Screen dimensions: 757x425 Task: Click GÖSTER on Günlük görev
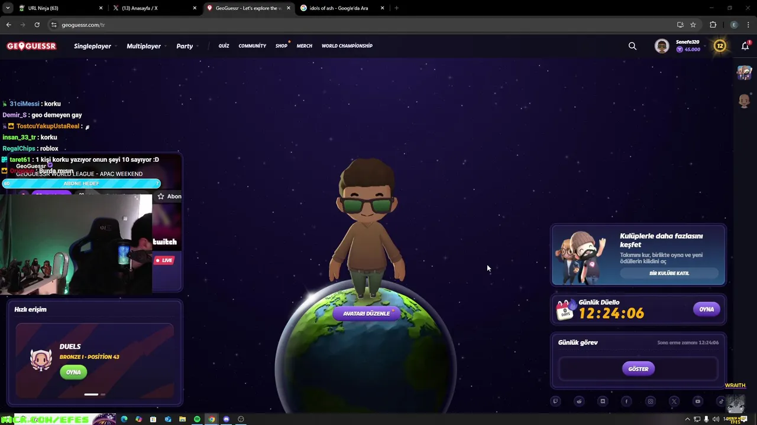tap(638, 369)
